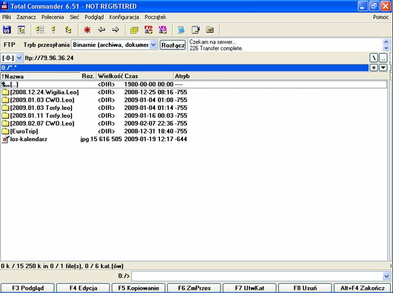Viewport: 393px width, 293px height.
Task: Click the blue 0:/*.* path bar
Action: click(x=184, y=68)
